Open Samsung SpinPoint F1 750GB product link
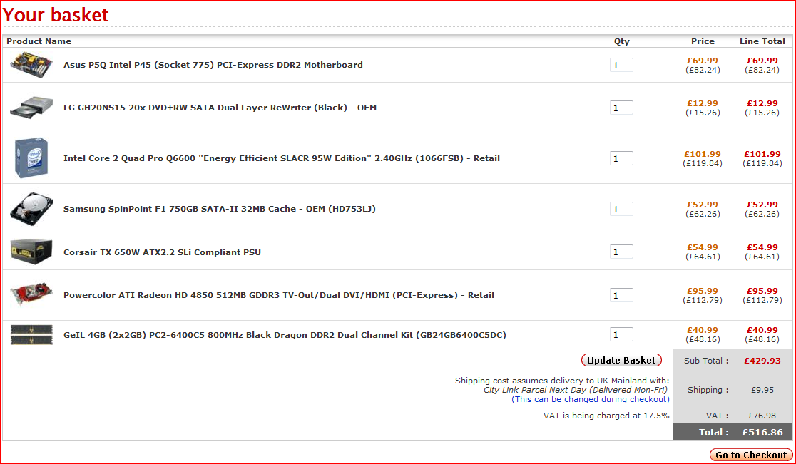This screenshot has height=464, width=796. (219, 209)
